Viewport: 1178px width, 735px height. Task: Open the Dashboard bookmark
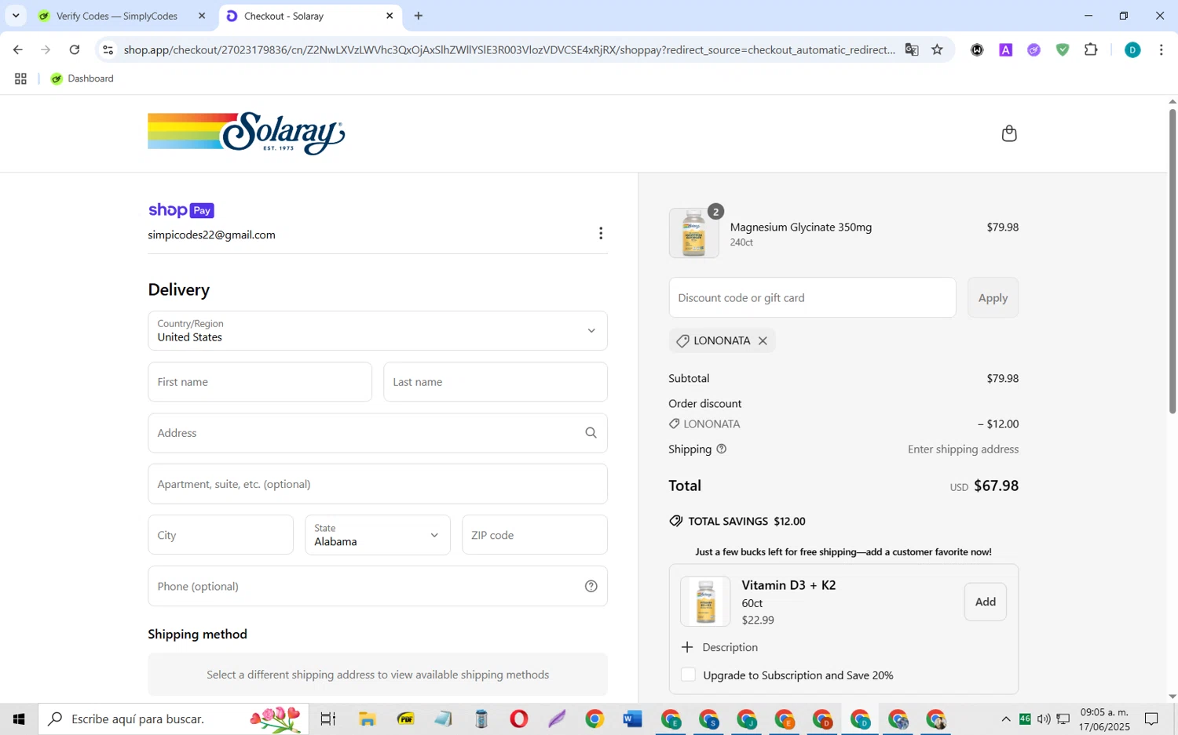82,78
